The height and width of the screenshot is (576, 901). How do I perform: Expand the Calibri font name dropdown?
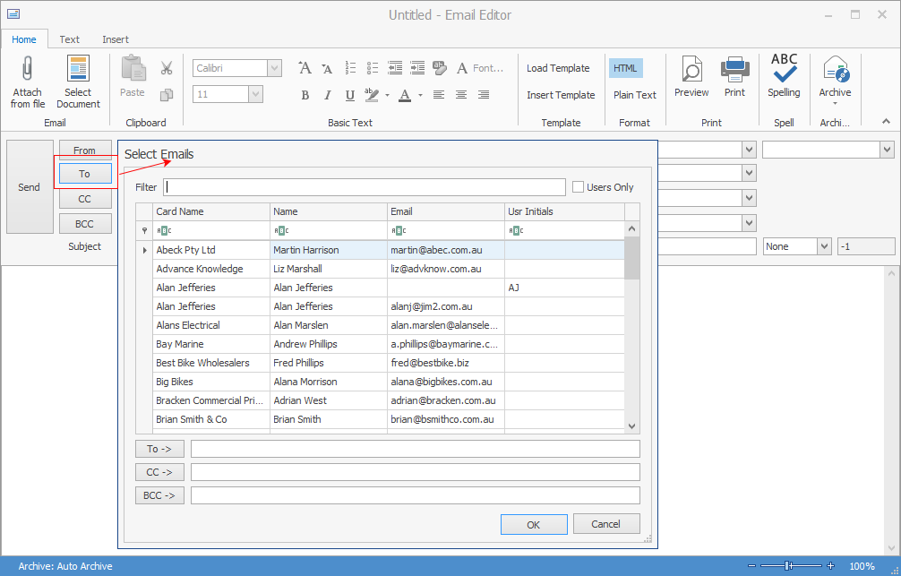tap(275, 68)
